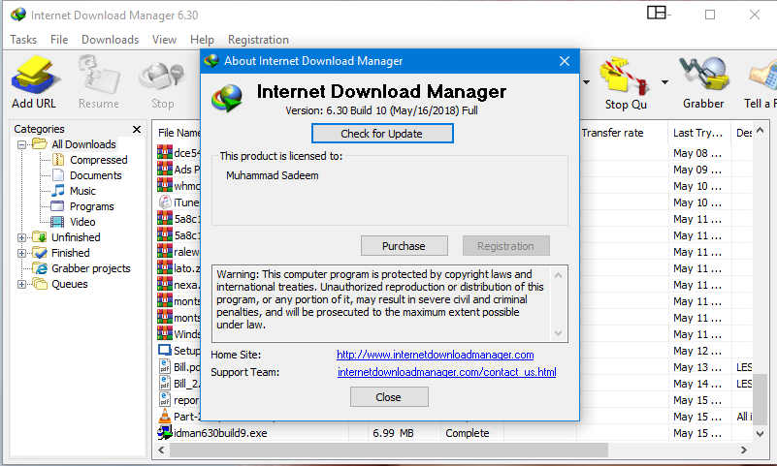Open the Grabber projects item
Screen dimensions: 777x466
point(90,268)
